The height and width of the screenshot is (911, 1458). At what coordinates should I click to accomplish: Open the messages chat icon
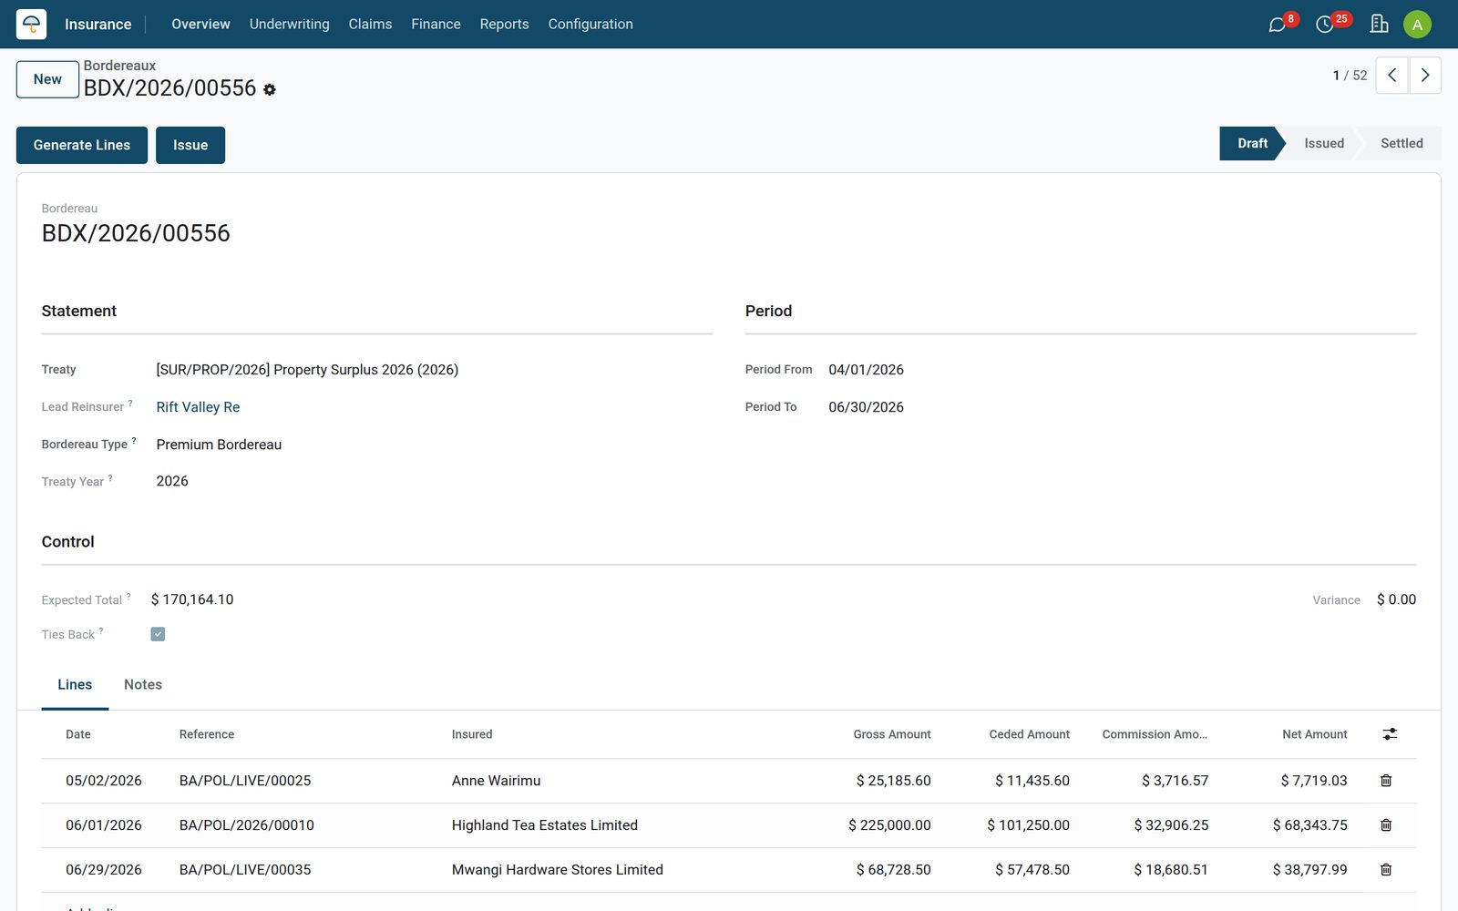pos(1278,25)
